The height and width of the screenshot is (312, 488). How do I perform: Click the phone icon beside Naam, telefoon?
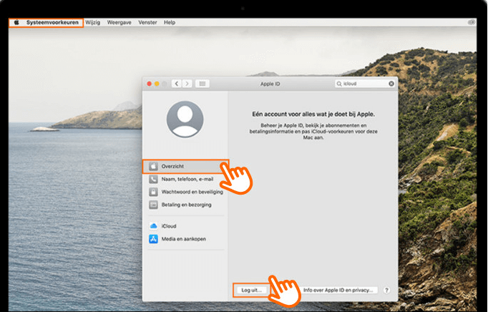tap(153, 179)
